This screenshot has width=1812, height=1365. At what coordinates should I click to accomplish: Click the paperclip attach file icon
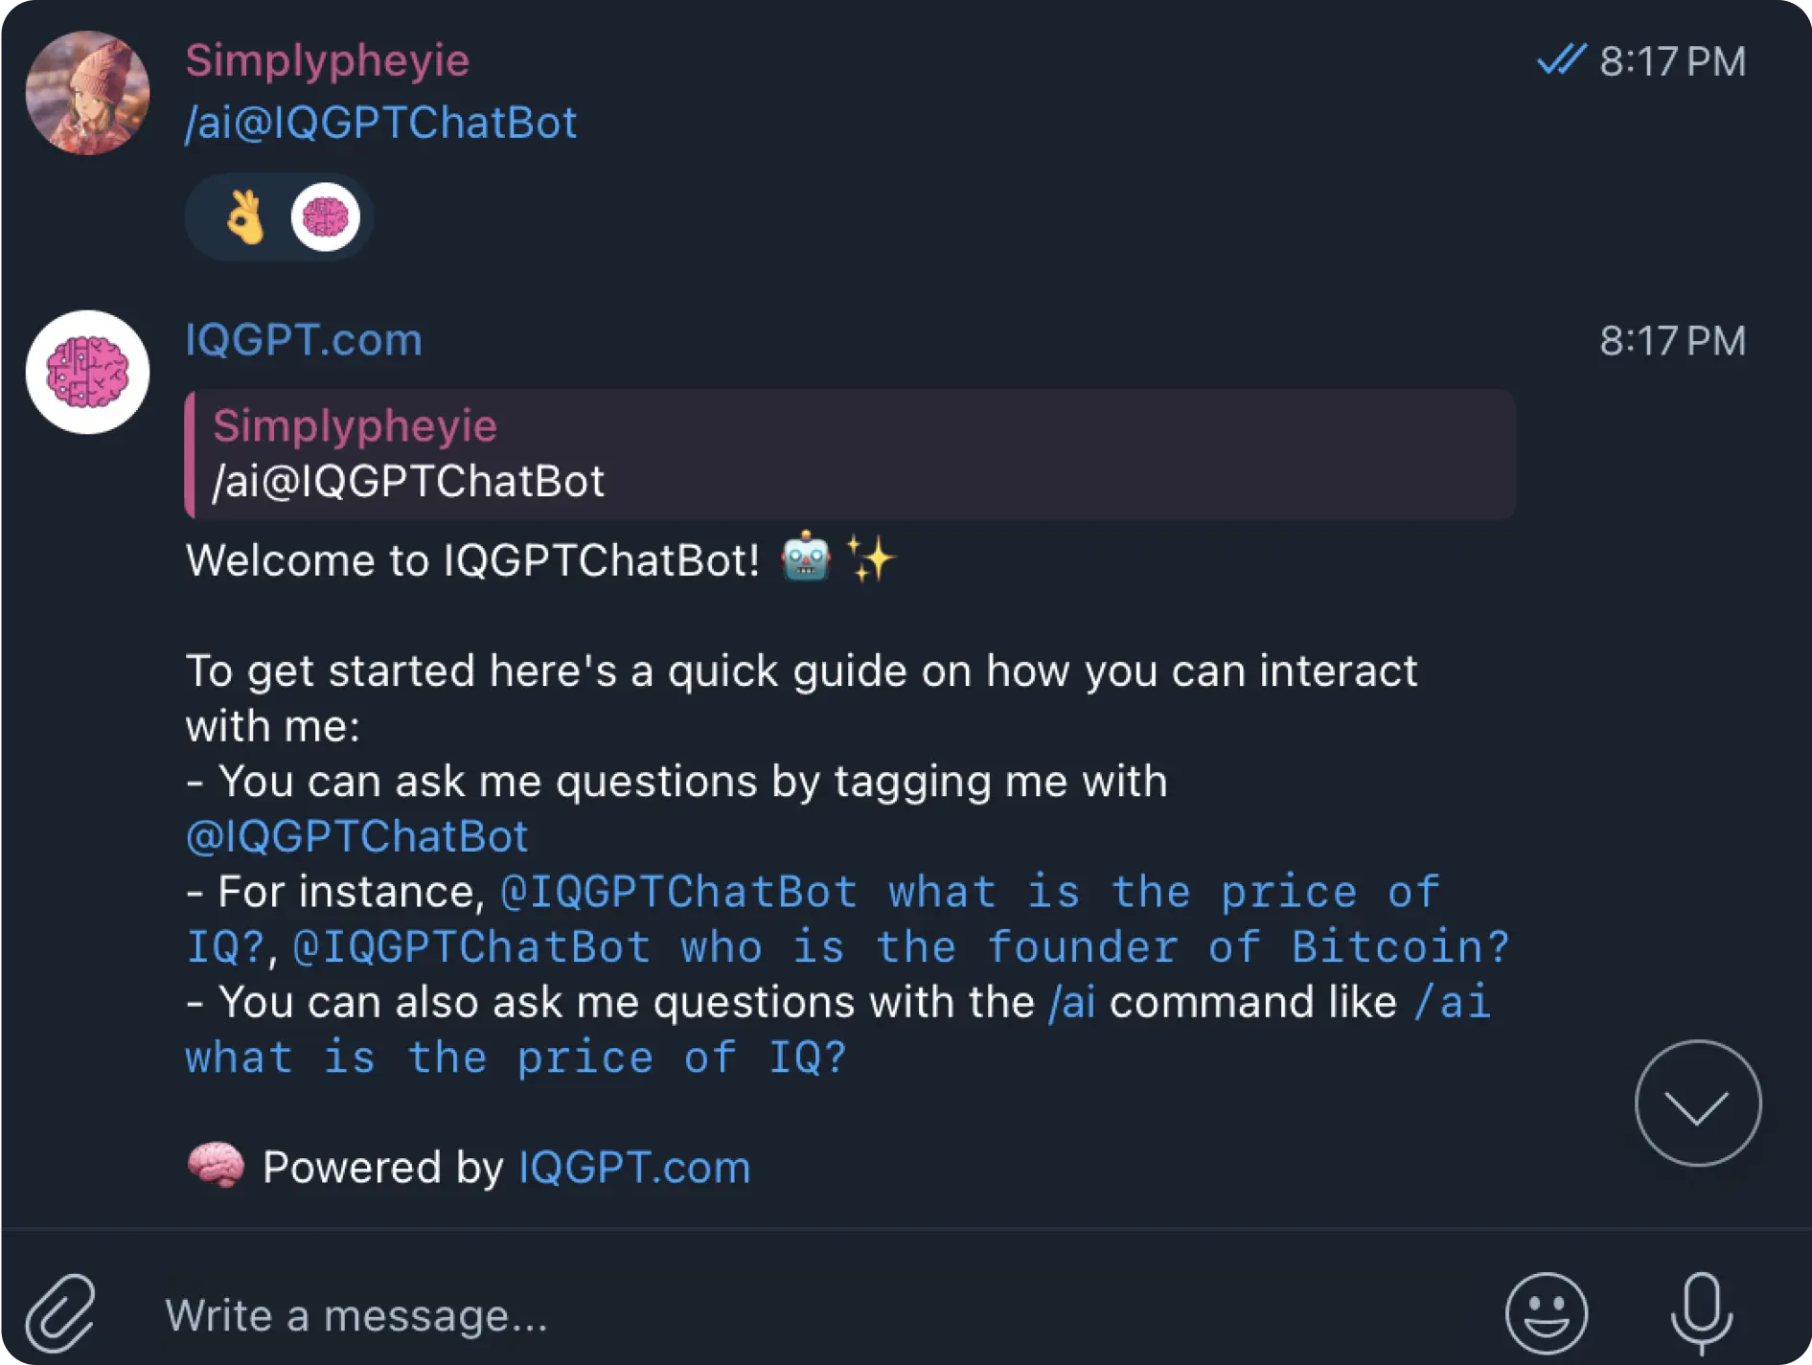[x=60, y=1313]
